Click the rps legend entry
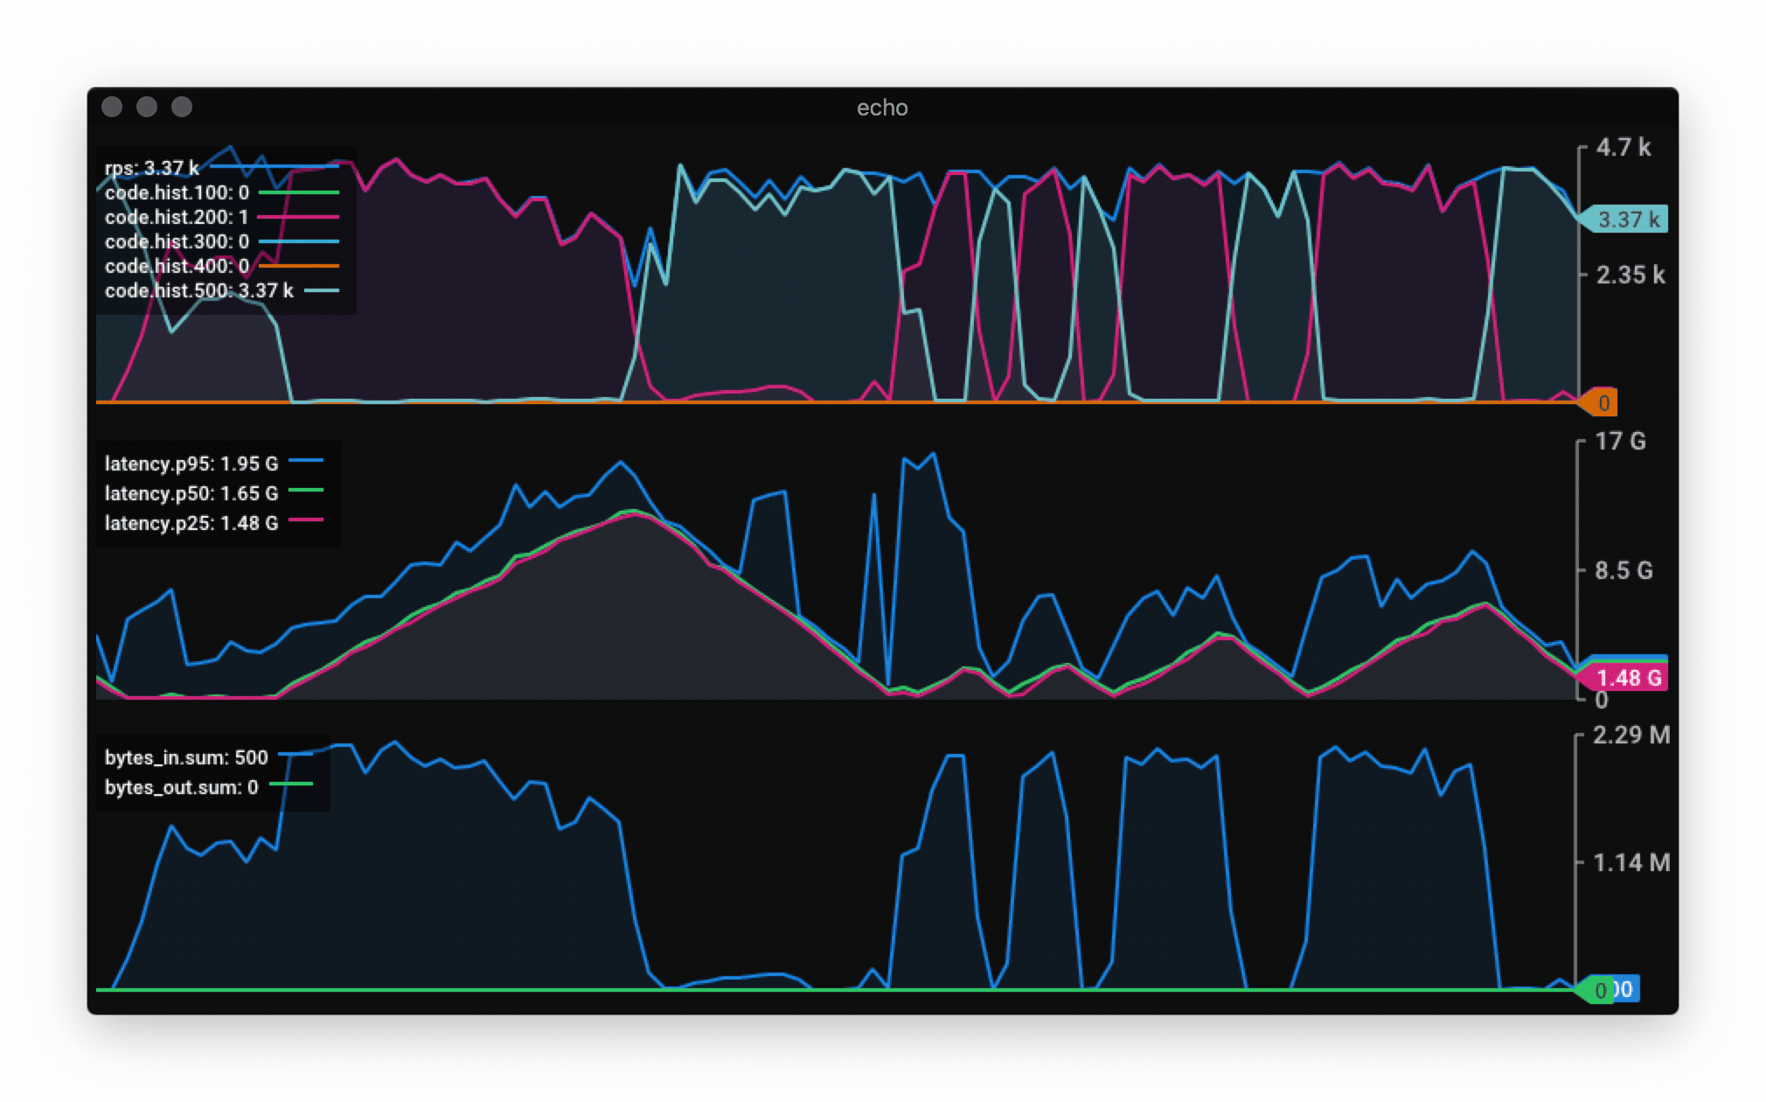This screenshot has height=1102, width=1766. coord(152,168)
